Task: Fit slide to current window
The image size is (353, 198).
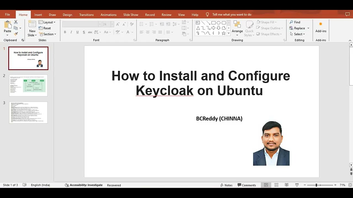Action: pyautogui.click(x=350, y=185)
